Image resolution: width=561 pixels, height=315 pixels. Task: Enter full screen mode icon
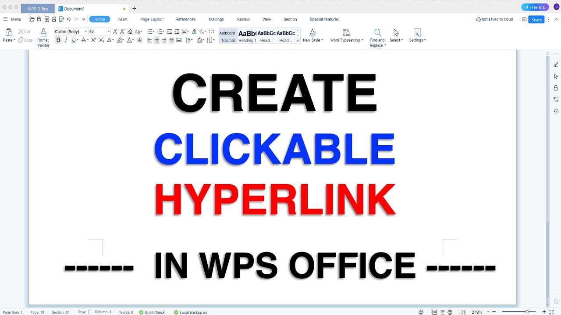point(552,312)
